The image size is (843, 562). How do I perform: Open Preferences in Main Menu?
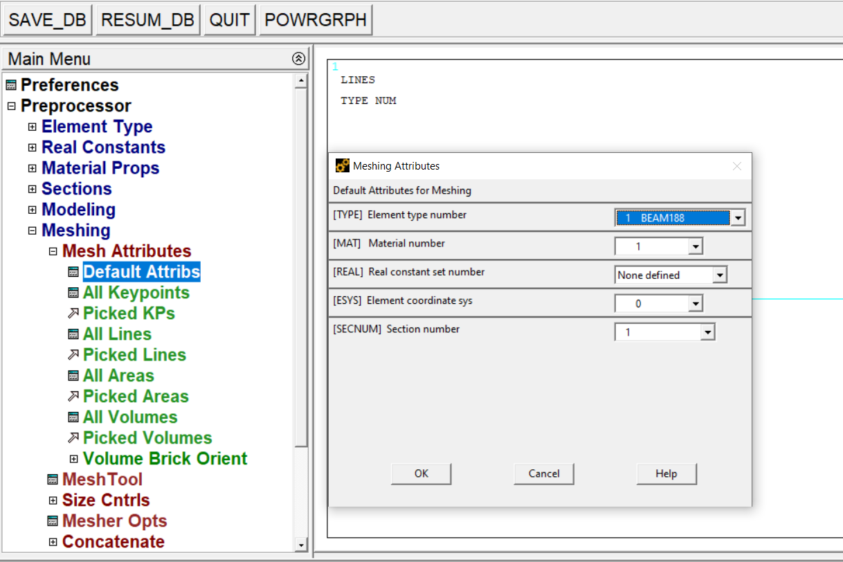(69, 85)
